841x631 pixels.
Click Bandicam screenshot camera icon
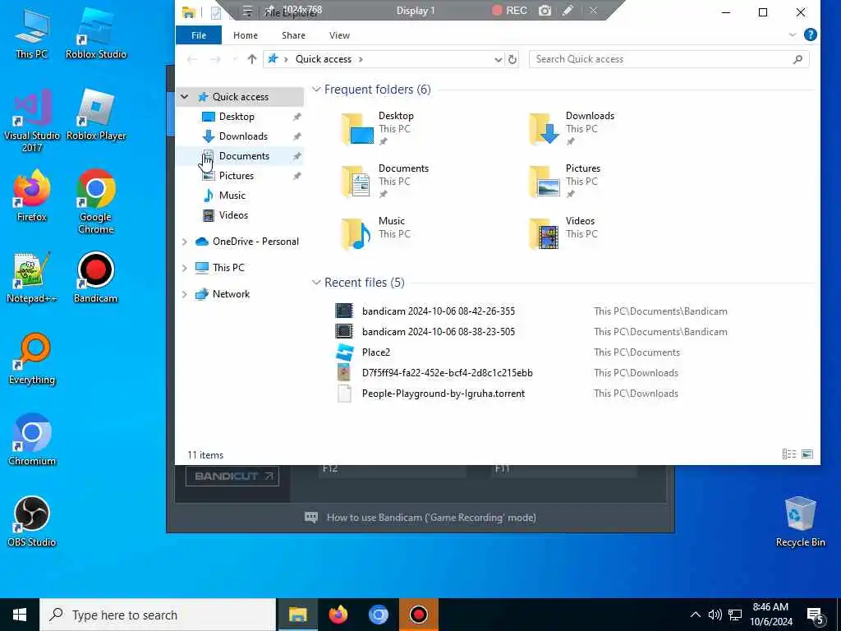click(x=545, y=10)
